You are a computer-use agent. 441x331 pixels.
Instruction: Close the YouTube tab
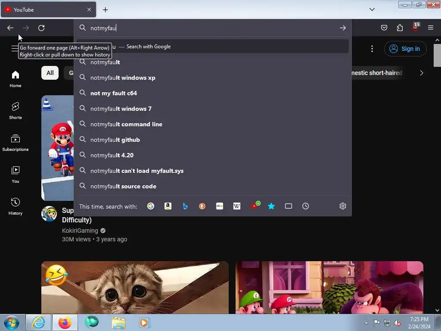pos(89,9)
